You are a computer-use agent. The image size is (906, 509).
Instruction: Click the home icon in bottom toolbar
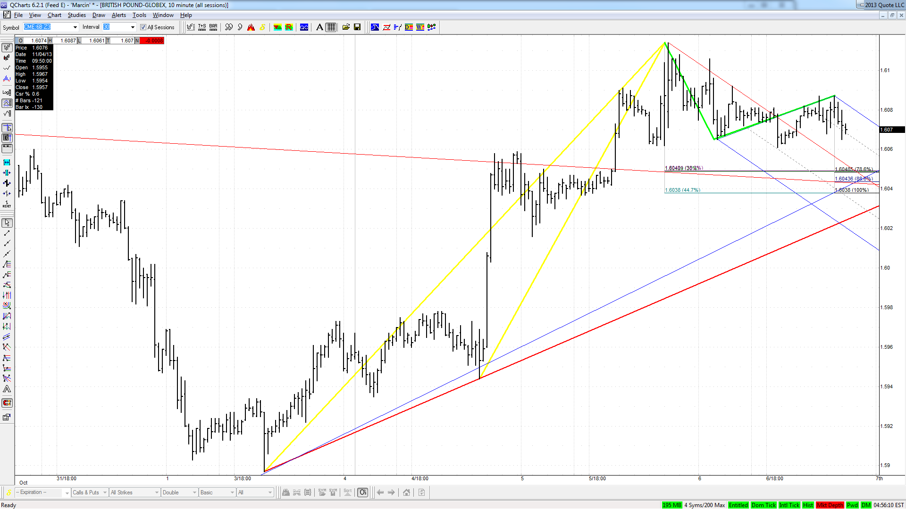coord(406,493)
